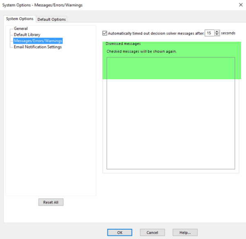The width and height of the screenshot is (246, 239).
Task: Click the timeout seconds input field
Action: point(210,33)
